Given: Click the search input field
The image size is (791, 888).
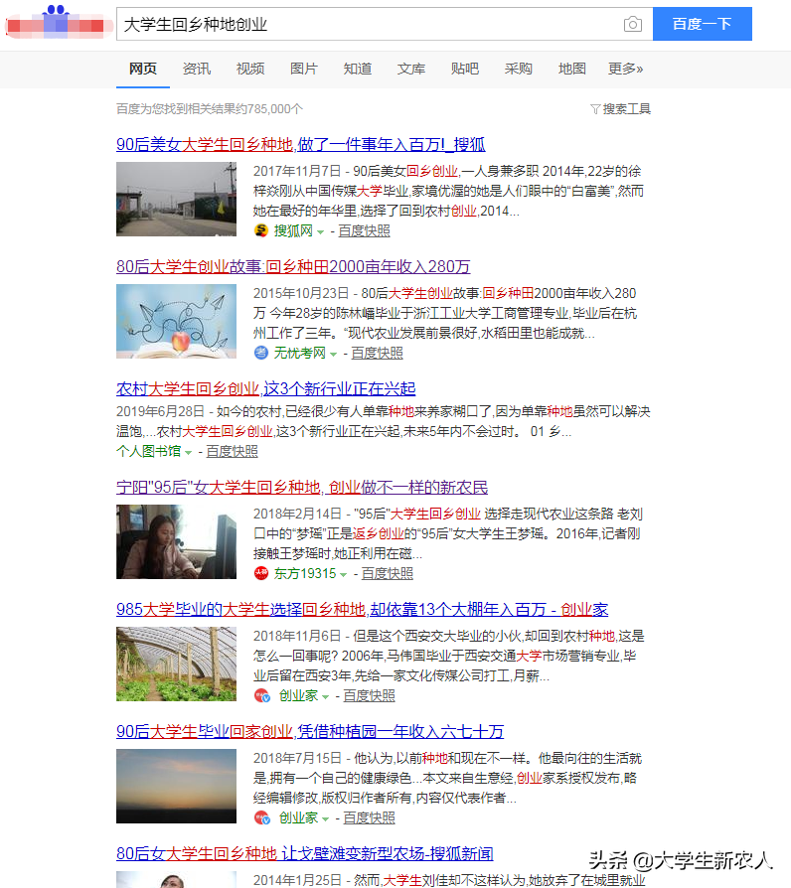Looking at the screenshot, I should (x=369, y=25).
